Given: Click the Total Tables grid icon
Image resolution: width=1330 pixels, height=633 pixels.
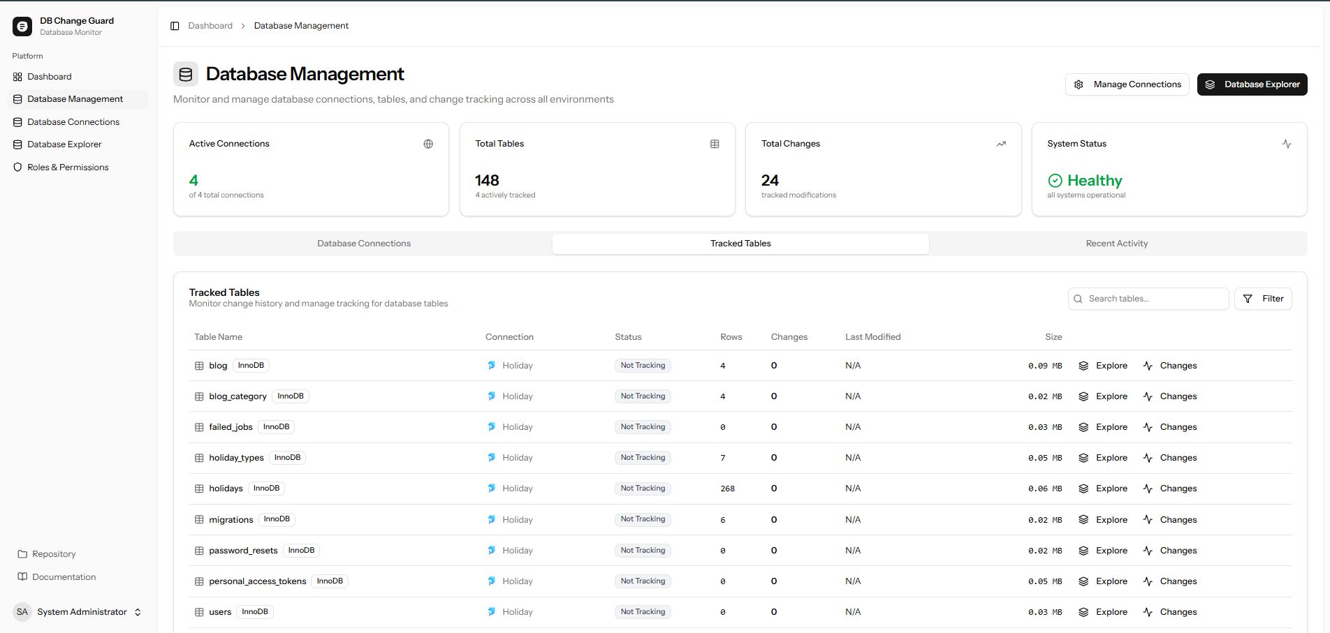Looking at the screenshot, I should click(x=715, y=144).
